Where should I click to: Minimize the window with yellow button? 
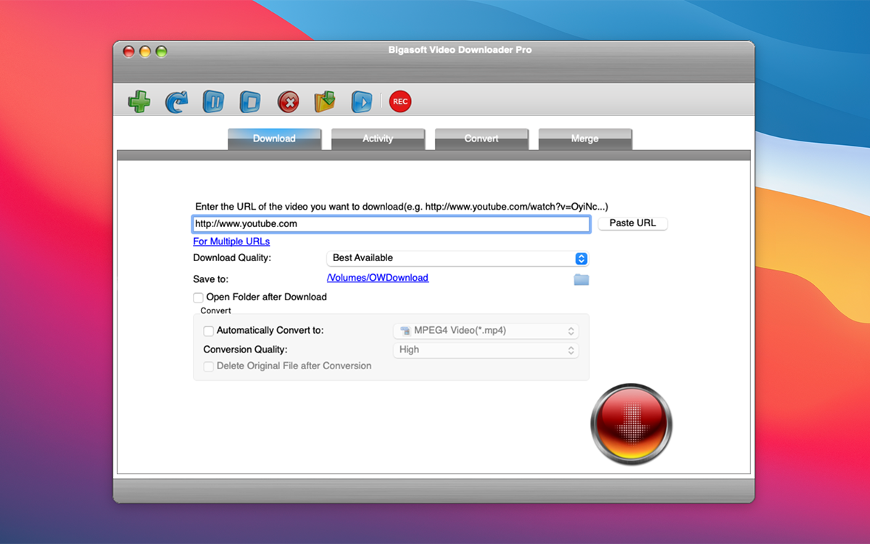click(x=145, y=51)
